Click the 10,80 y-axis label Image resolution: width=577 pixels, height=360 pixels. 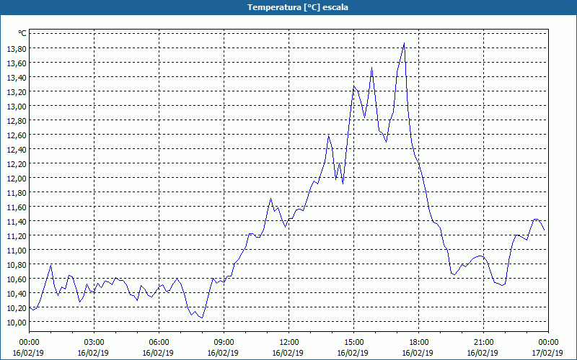17,264
